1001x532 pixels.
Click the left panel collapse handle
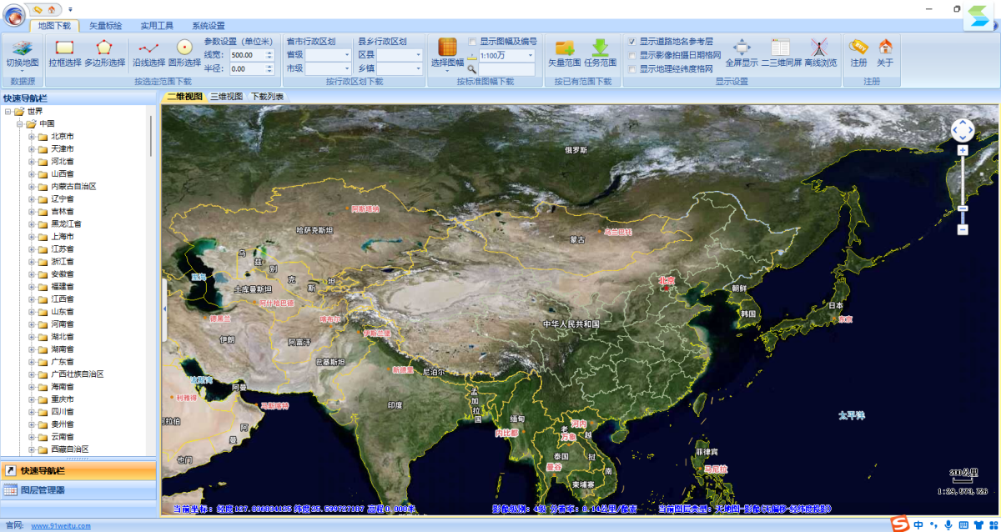[x=164, y=309]
